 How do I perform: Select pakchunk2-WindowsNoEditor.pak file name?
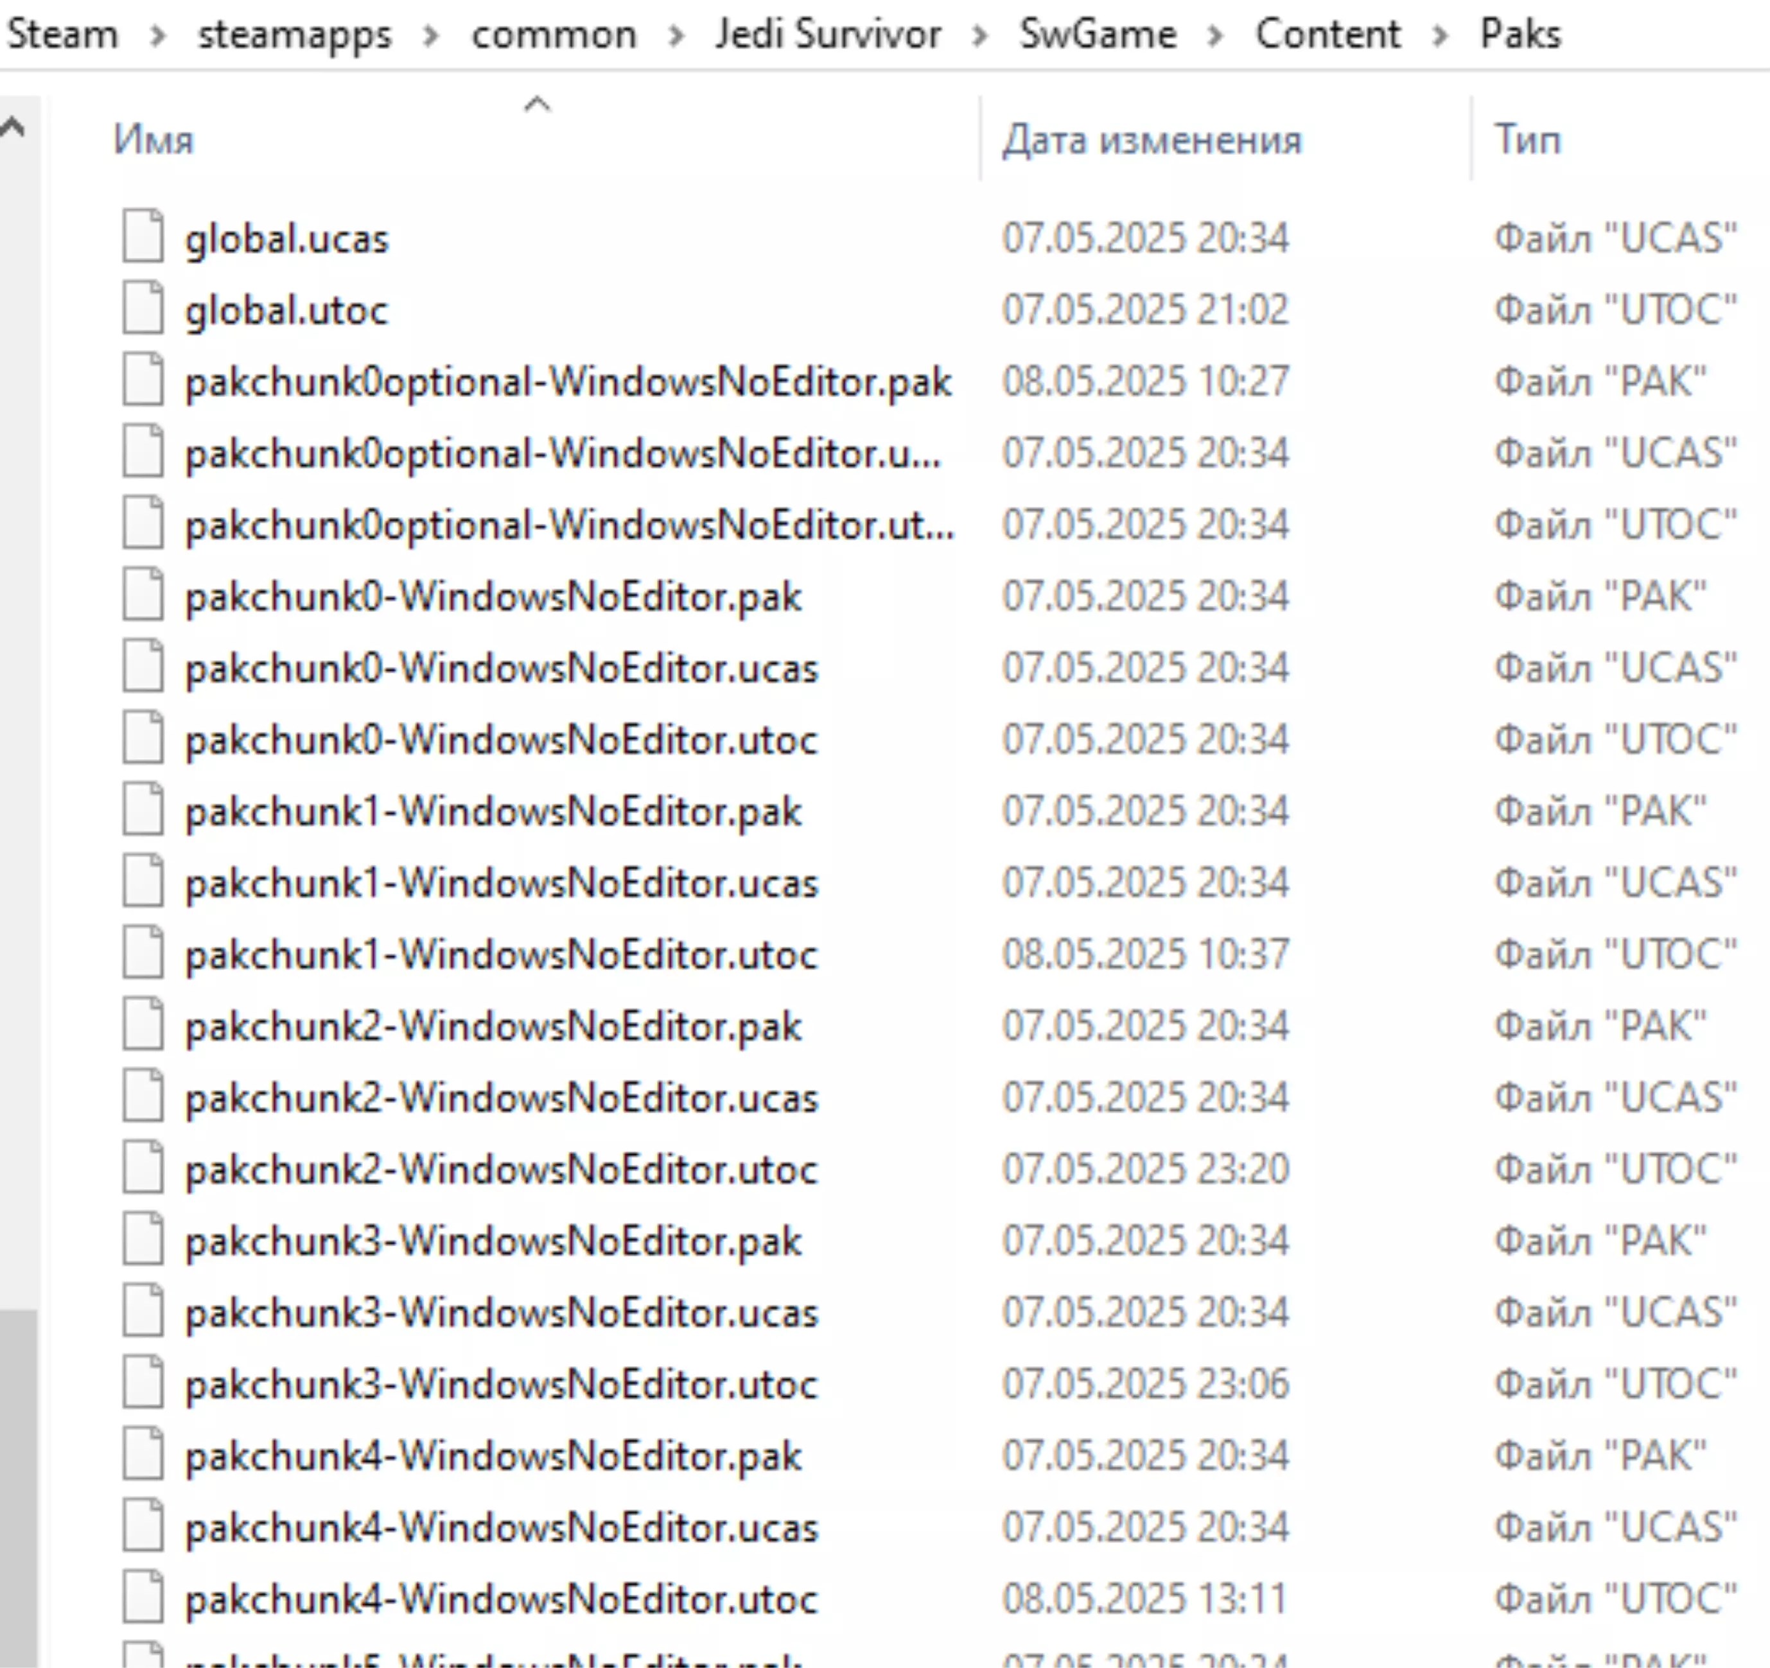(493, 1026)
